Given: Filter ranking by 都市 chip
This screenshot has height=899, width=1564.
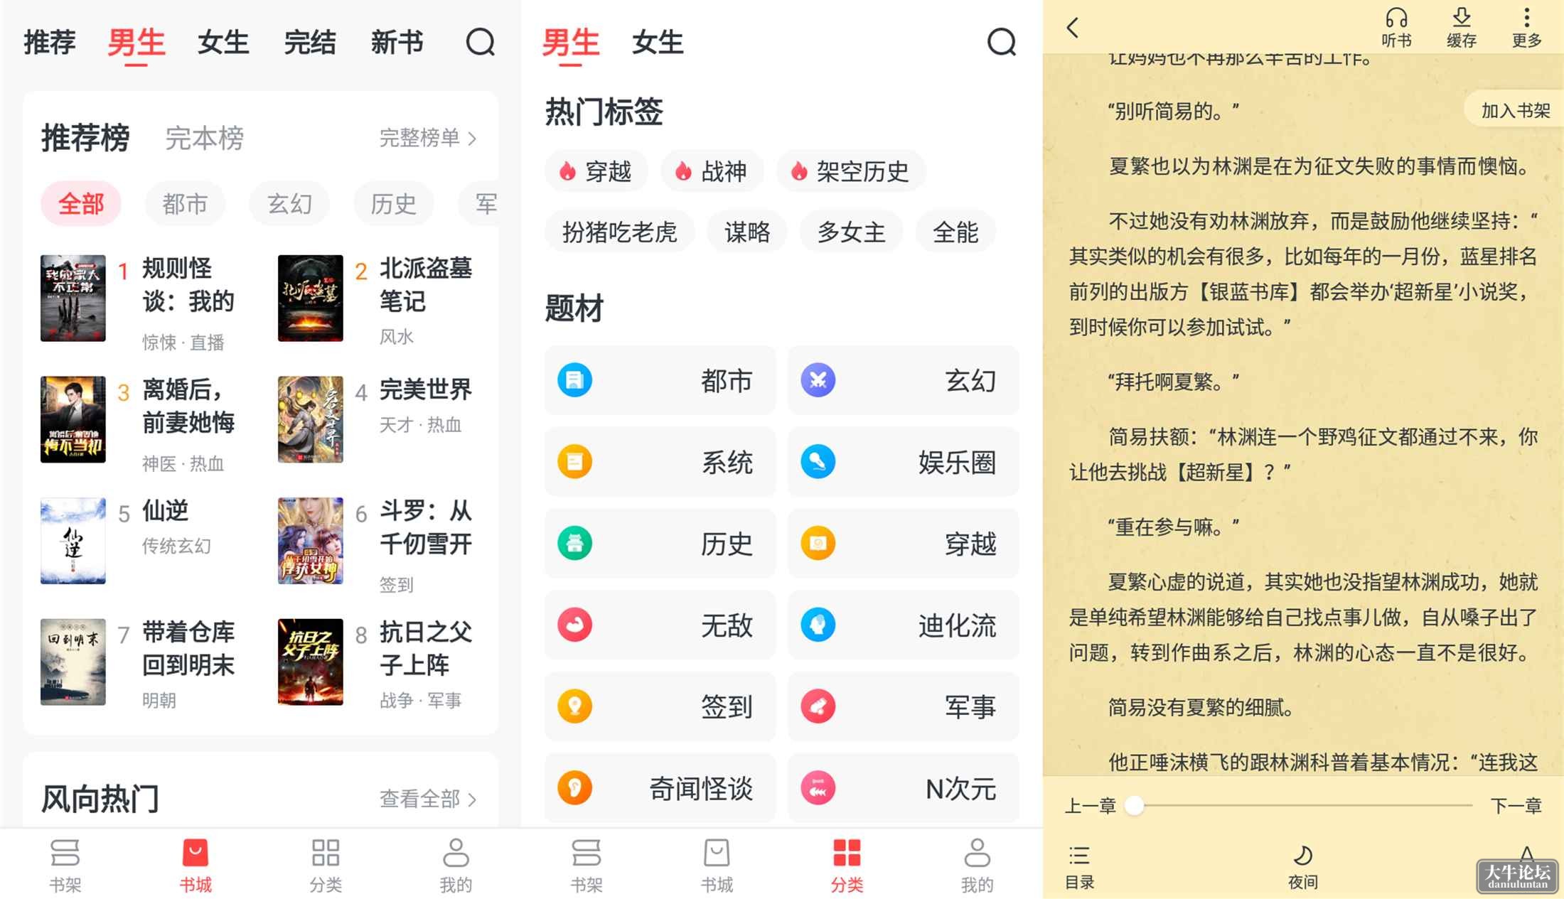Looking at the screenshot, I should (x=185, y=204).
